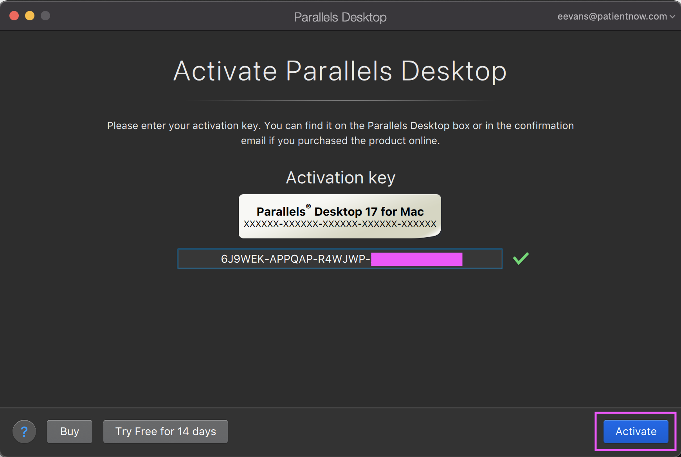Click the yellow minimize traffic light
This screenshot has width=681, height=457.
(x=29, y=16)
